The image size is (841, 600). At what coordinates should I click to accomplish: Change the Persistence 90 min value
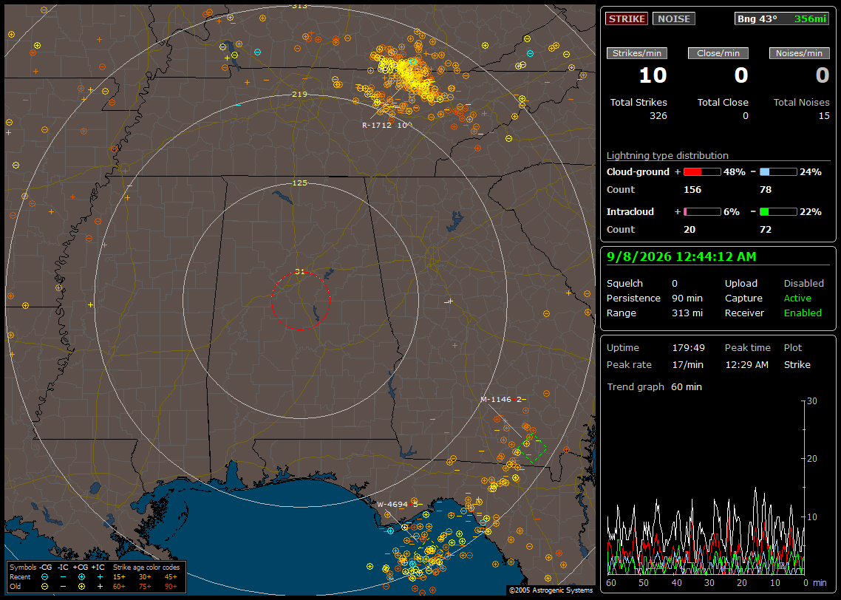point(687,298)
